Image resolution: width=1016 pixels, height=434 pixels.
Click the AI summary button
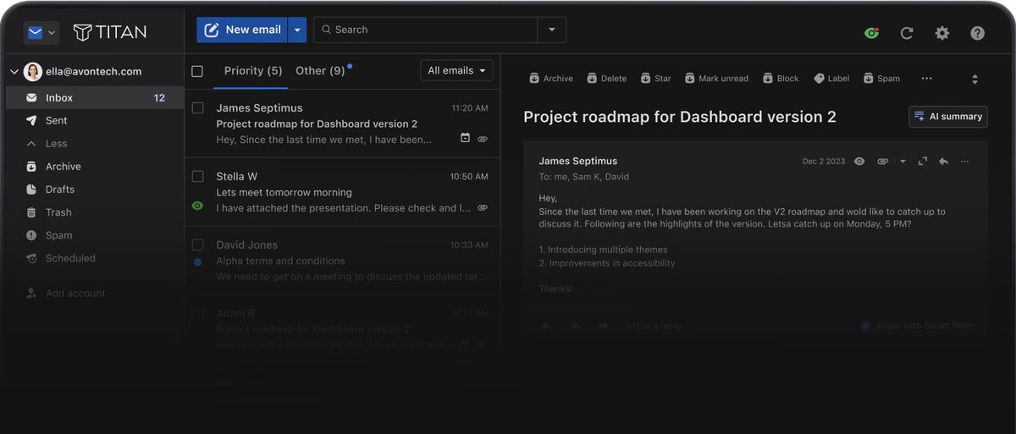coord(948,117)
